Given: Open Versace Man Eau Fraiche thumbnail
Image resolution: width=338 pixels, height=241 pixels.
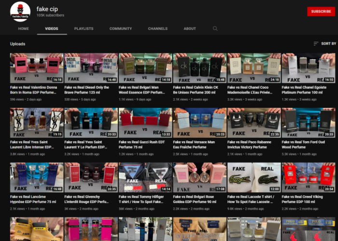Looking at the screenshot, I should (x=200, y=122).
